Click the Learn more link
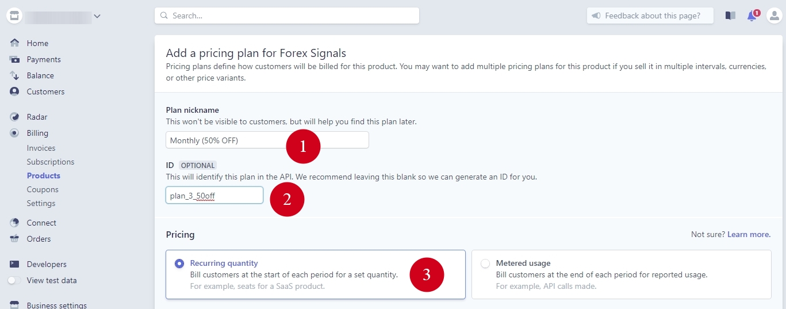 749,235
